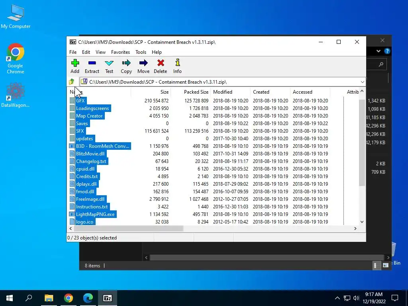This screenshot has width=408, height=306.
Task: Click the Add toolbar icon
Action: tap(75, 63)
